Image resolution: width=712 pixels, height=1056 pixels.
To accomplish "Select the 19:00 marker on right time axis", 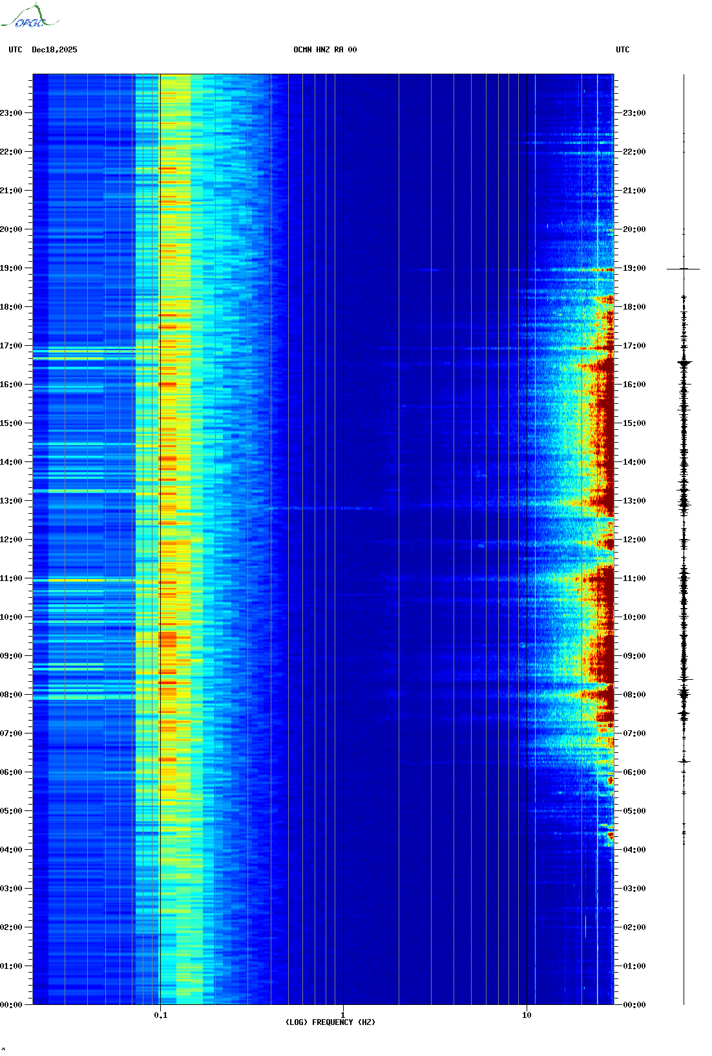I will 634,268.
